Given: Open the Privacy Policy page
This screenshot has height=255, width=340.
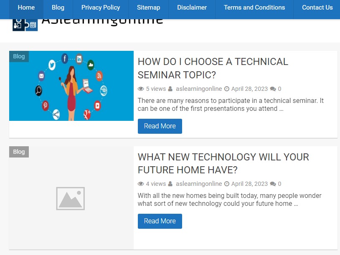Looking at the screenshot, I should click(101, 7).
